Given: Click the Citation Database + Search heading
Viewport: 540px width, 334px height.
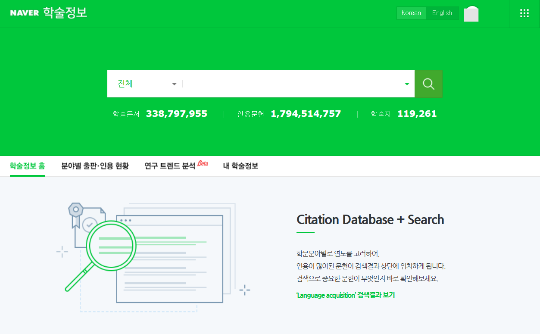Looking at the screenshot, I should click(370, 219).
